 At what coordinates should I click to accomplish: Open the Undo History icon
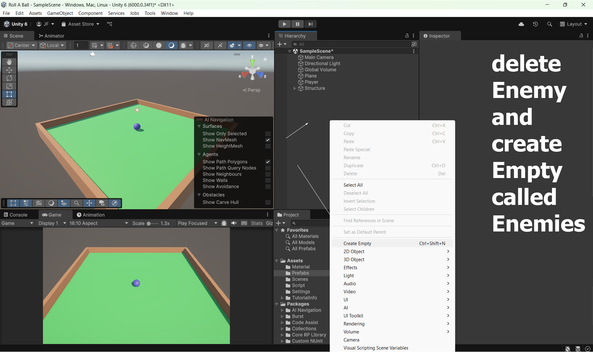pyautogui.click(x=536, y=24)
